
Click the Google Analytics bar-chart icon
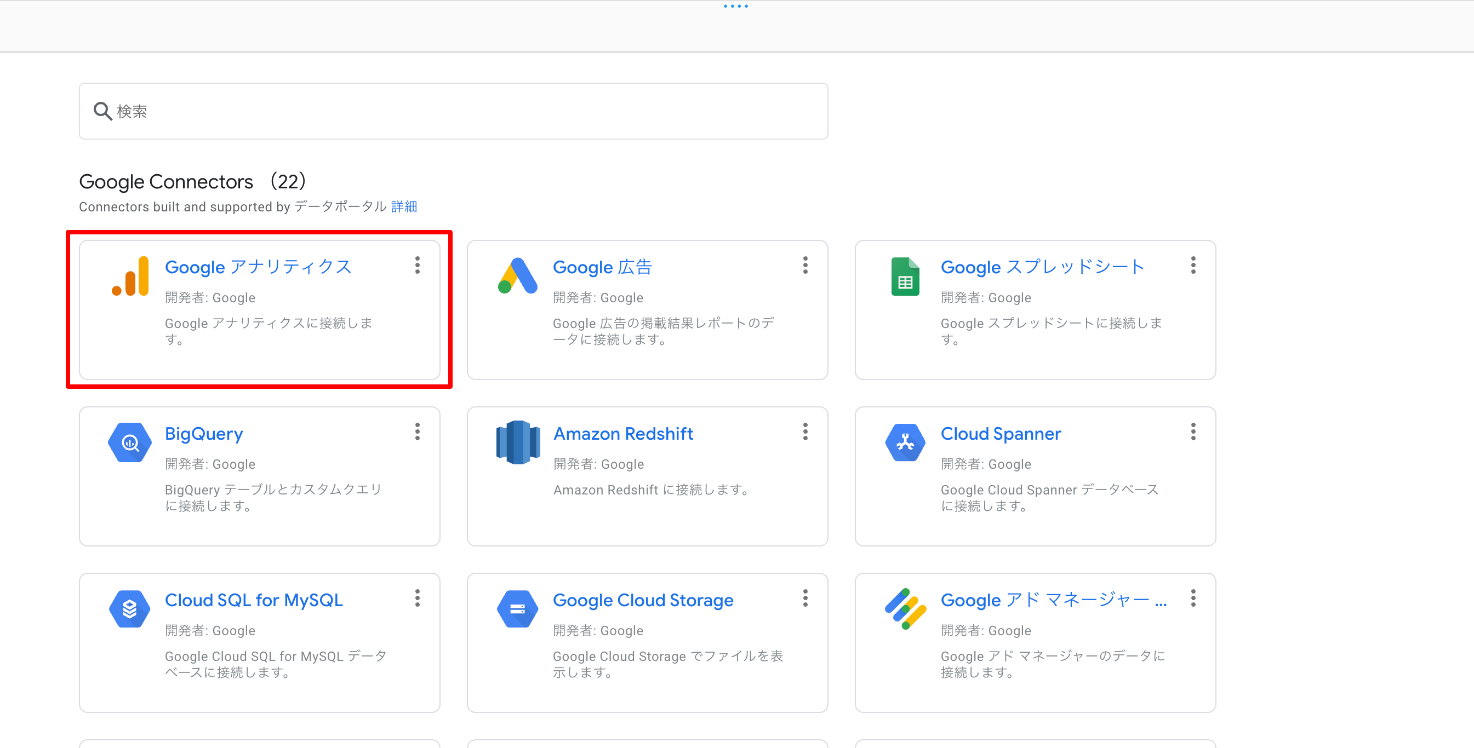pos(130,276)
